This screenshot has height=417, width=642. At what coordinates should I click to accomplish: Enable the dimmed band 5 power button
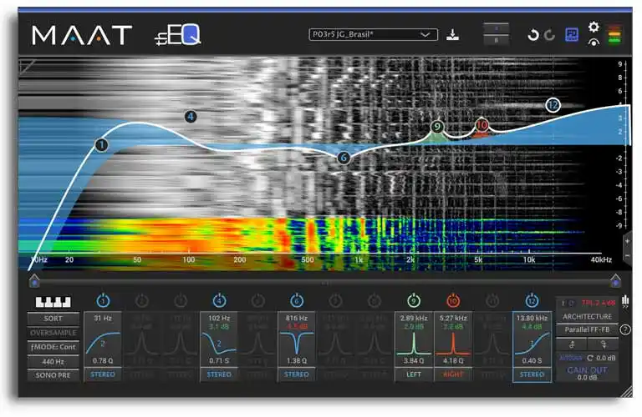point(257,300)
